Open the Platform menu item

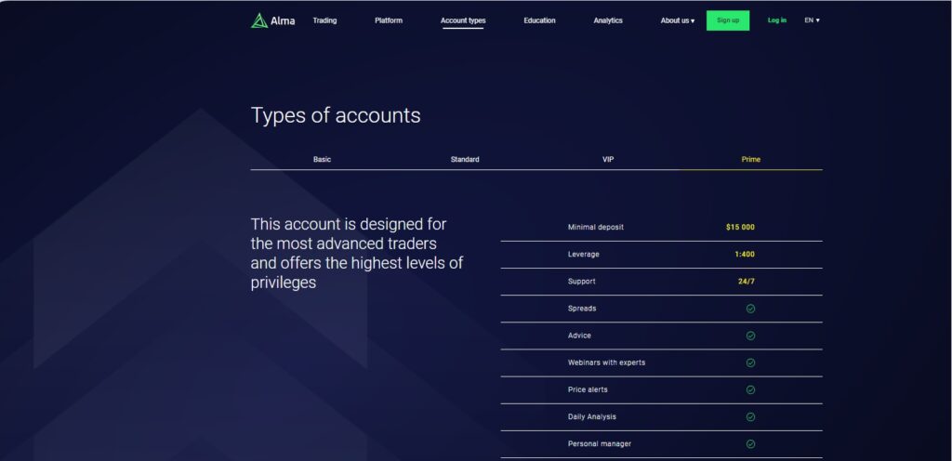coord(389,20)
